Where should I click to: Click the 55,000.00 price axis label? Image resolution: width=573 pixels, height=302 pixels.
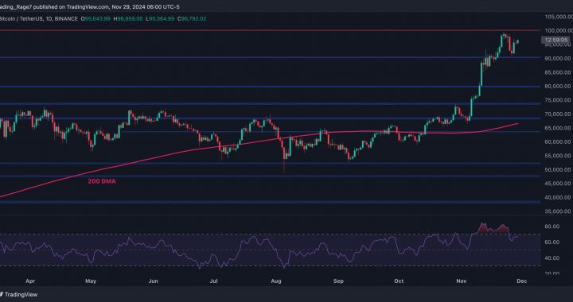click(x=557, y=156)
